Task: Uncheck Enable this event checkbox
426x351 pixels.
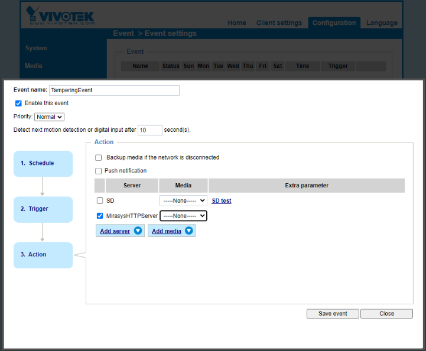Action: point(18,103)
